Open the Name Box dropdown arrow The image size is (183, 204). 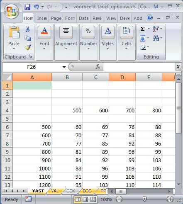click(x=64, y=67)
